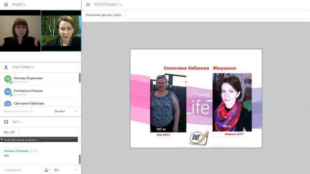Click the BMP logo on the slide

coord(199,138)
